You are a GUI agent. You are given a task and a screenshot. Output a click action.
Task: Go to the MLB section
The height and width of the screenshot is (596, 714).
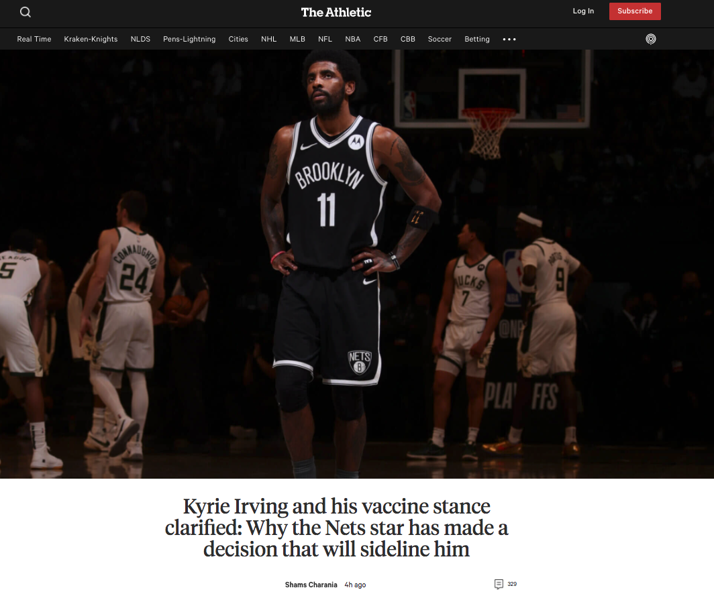tap(297, 39)
